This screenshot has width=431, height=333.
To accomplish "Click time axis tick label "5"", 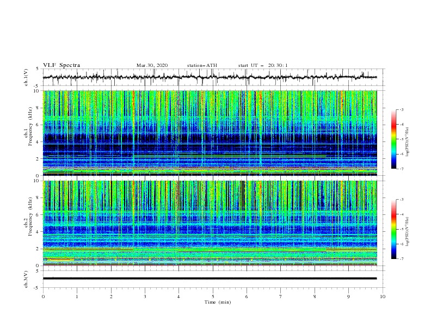I will click(x=213, y=297).
